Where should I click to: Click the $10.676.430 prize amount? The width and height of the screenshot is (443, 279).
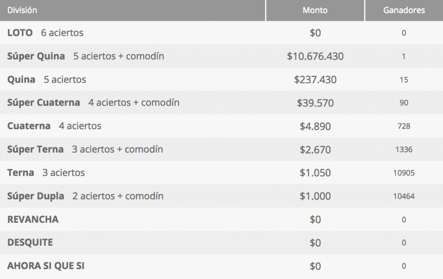(315, 56)
